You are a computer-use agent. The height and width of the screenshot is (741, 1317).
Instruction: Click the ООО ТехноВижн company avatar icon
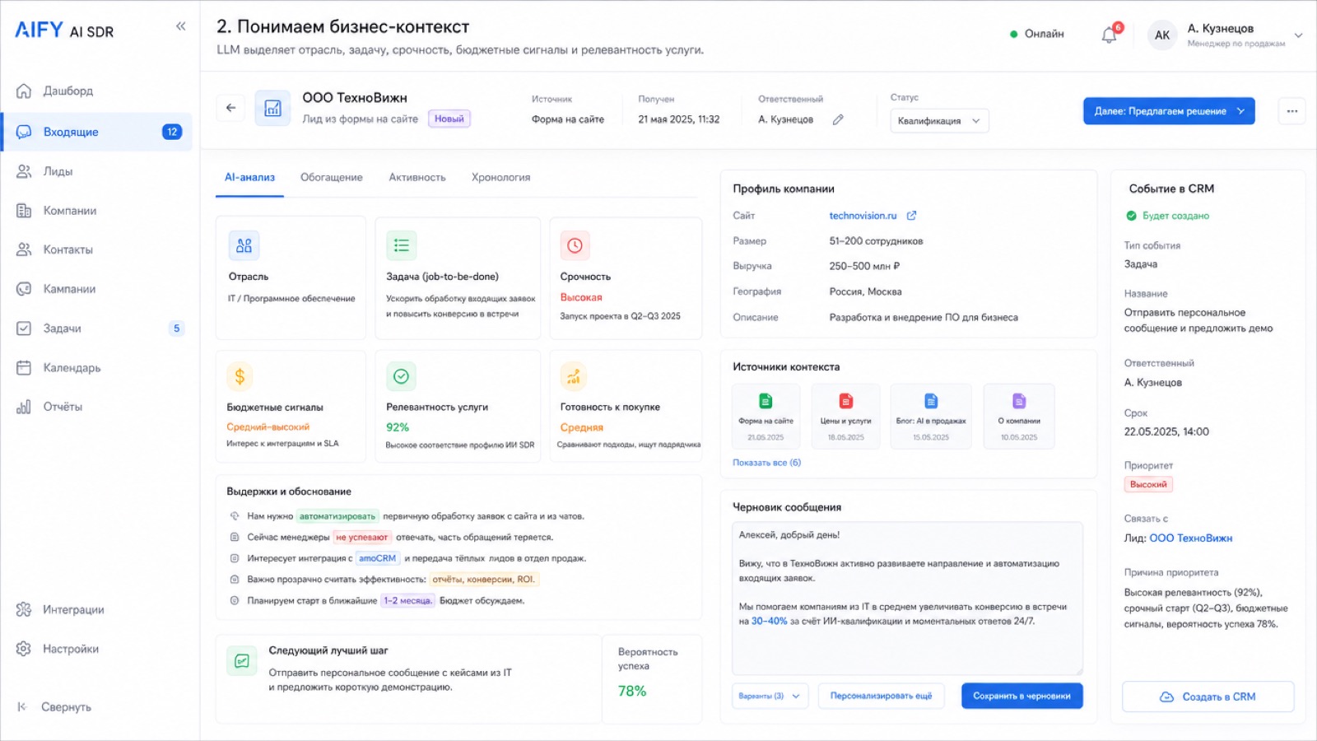[x=272, y=108]
